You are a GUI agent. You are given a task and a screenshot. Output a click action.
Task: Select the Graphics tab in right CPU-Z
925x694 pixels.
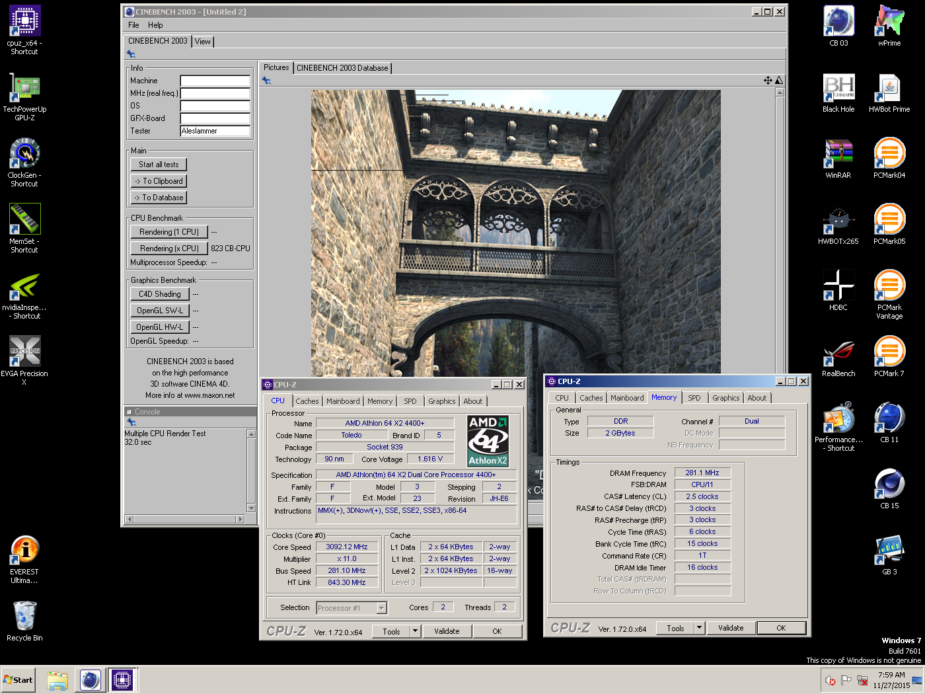coord(726,398)
